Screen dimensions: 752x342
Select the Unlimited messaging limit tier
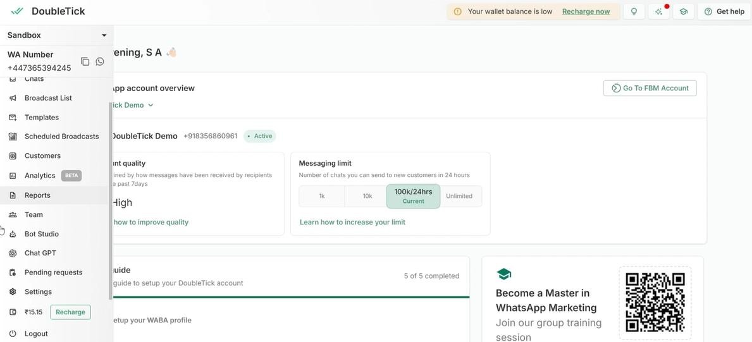pos(459,196)
